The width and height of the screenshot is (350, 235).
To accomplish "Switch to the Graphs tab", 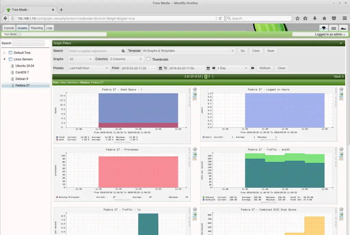I will click(x=22, y=28).
